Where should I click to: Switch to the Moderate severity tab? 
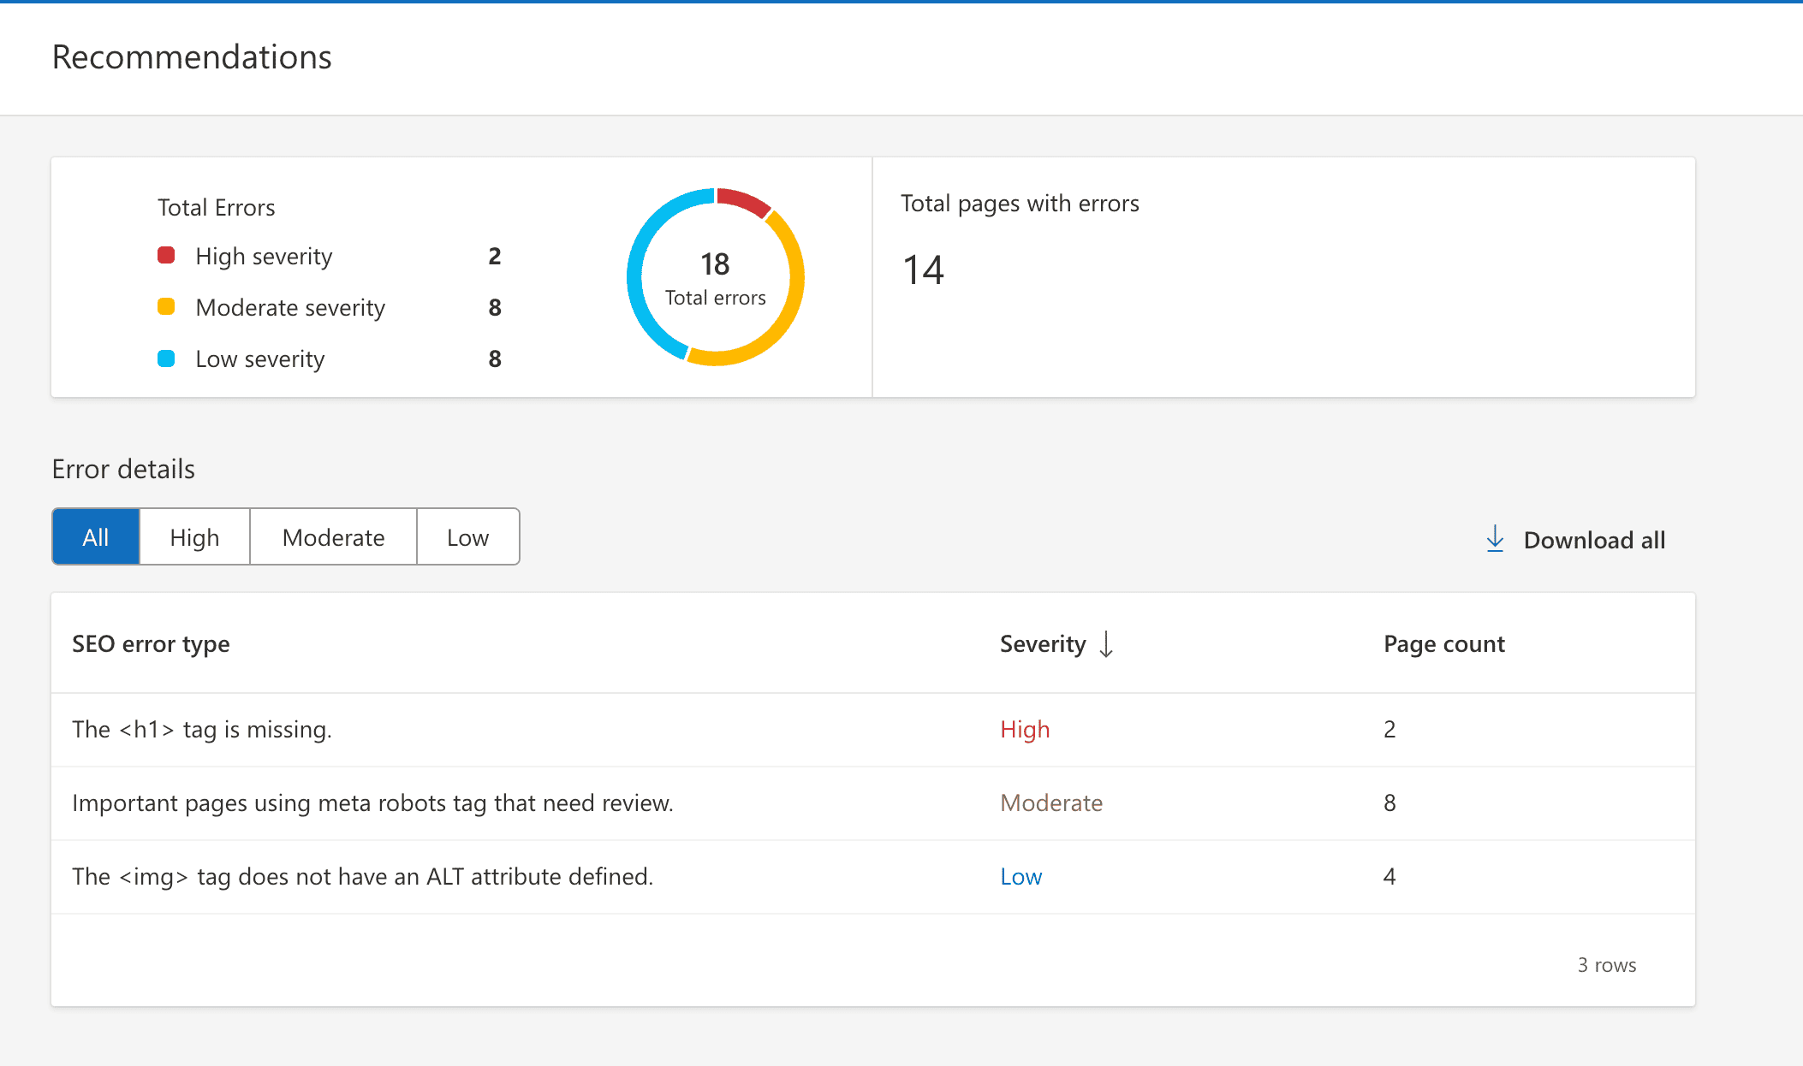[333, 537]
